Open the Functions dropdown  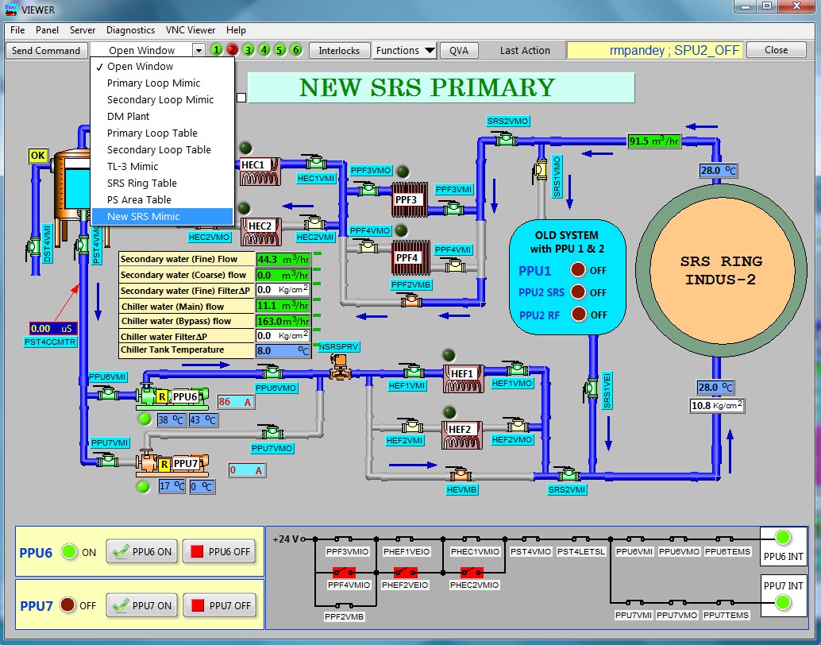click(404, 50)
